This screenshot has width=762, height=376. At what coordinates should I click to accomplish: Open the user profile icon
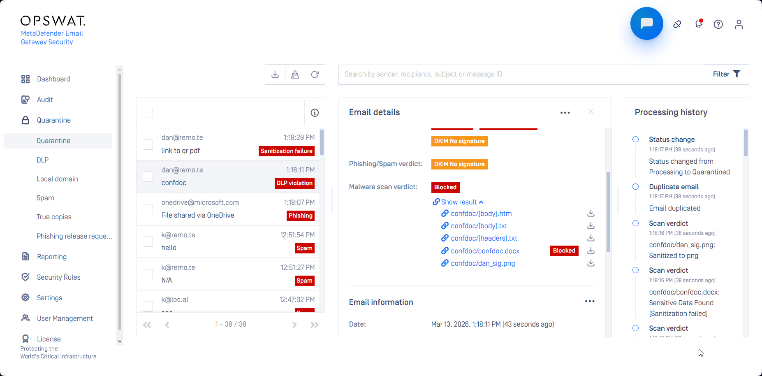click(739, 24)
